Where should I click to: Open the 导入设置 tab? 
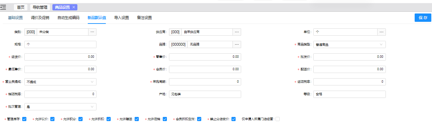pos(121,18)
